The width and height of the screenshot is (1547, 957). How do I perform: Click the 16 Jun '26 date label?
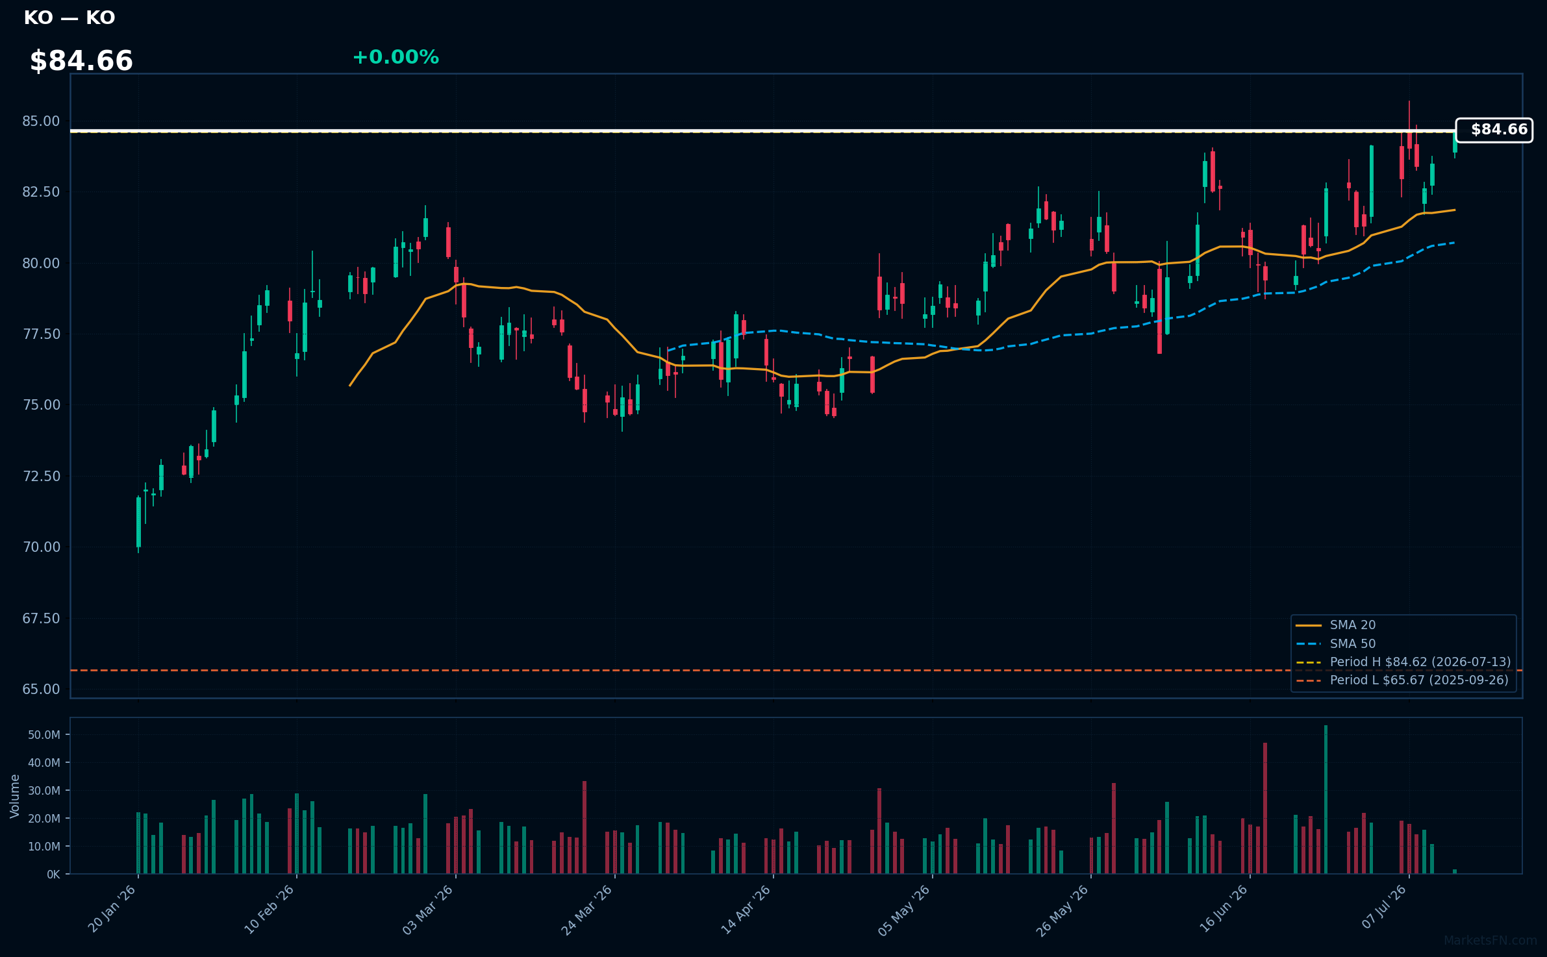[1223, 909]
